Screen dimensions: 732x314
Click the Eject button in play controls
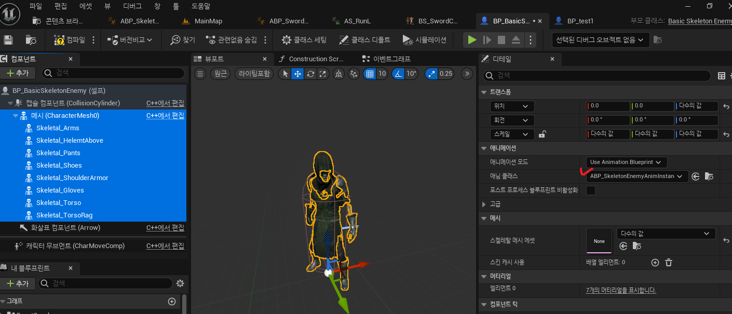click(516, 40)
